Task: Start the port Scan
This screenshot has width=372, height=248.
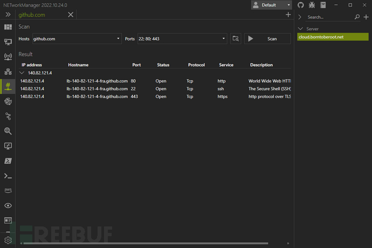Action: [267, 39]
